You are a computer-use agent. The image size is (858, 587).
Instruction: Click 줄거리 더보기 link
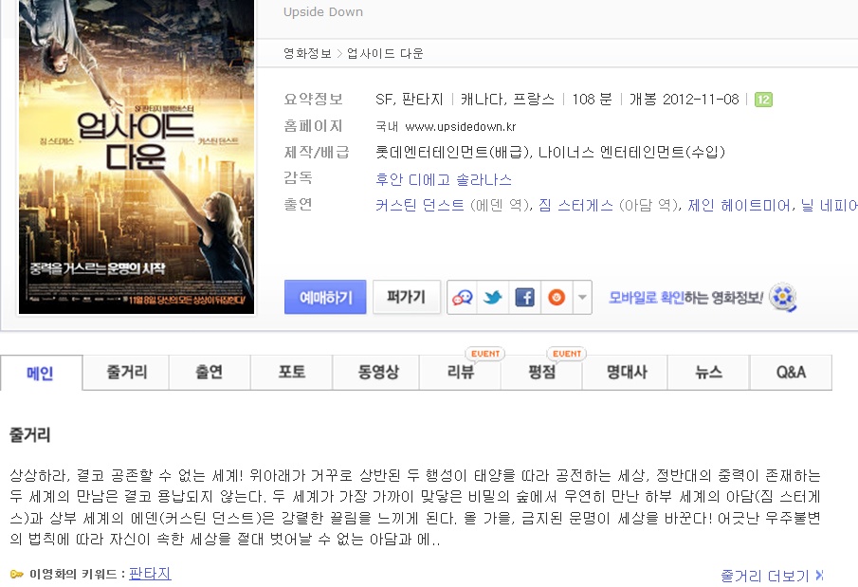[772, 576]
